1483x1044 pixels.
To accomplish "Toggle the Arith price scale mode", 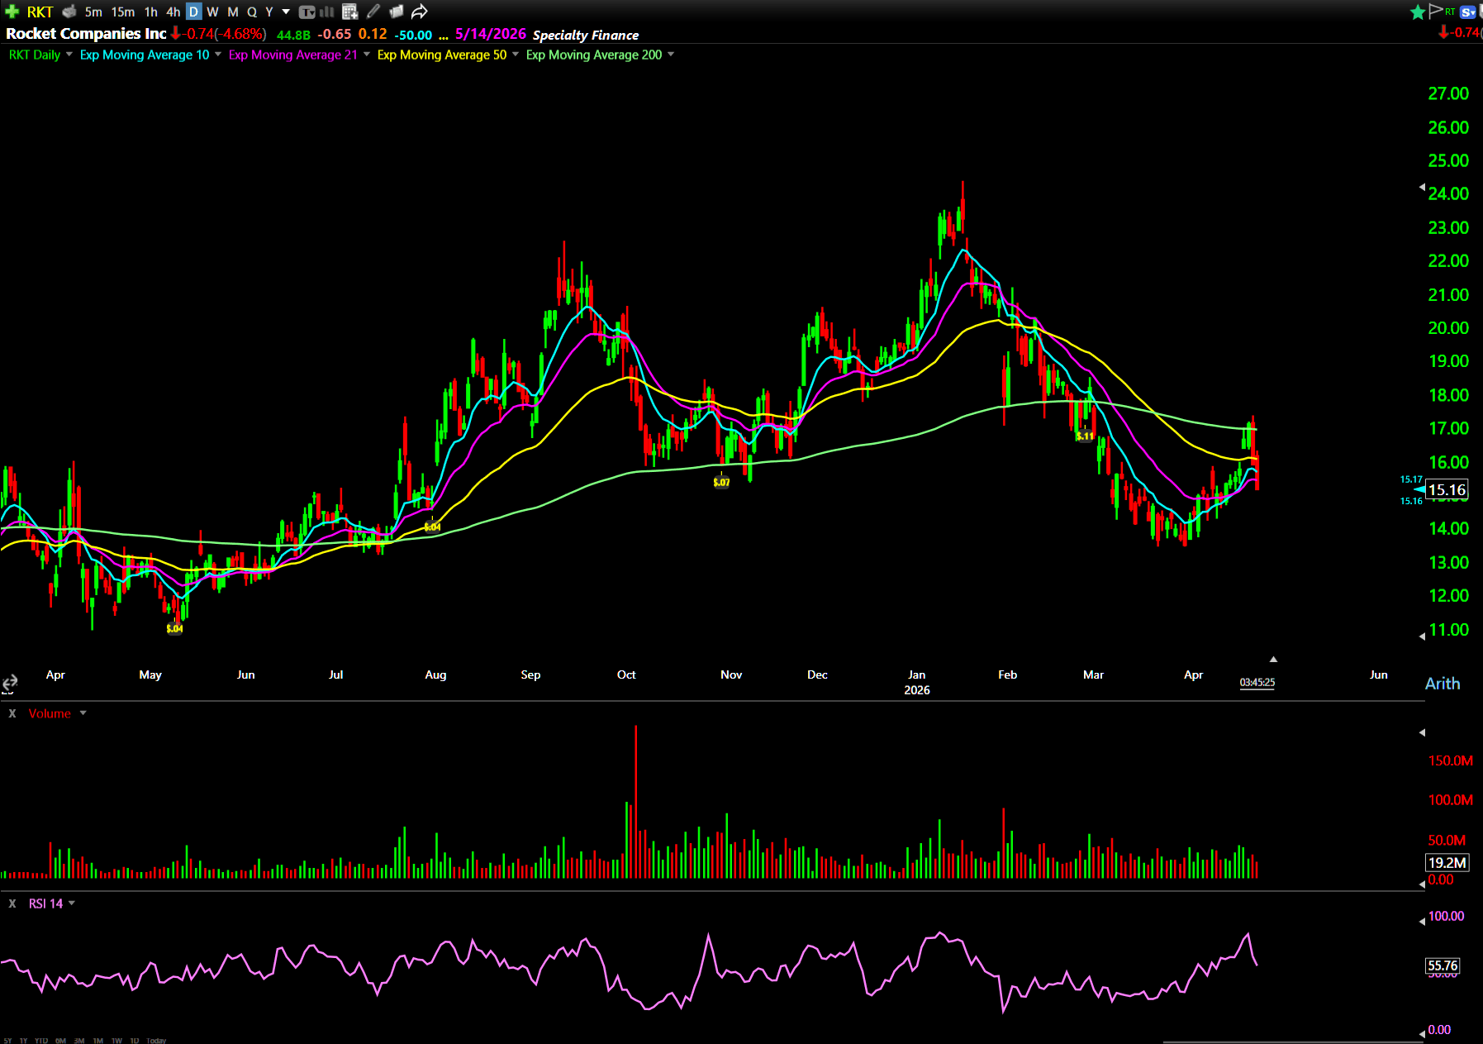I will pos(1442,684).
